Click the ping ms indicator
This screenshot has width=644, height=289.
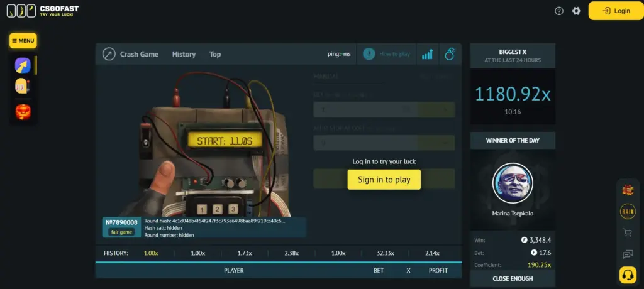click(339, 54)
